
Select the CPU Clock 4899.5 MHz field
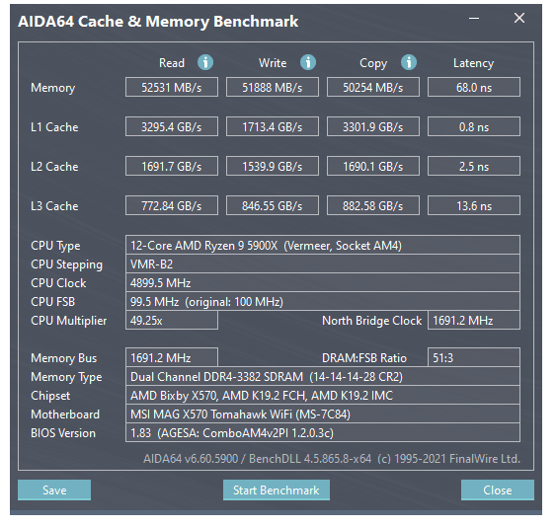point(323,282)
